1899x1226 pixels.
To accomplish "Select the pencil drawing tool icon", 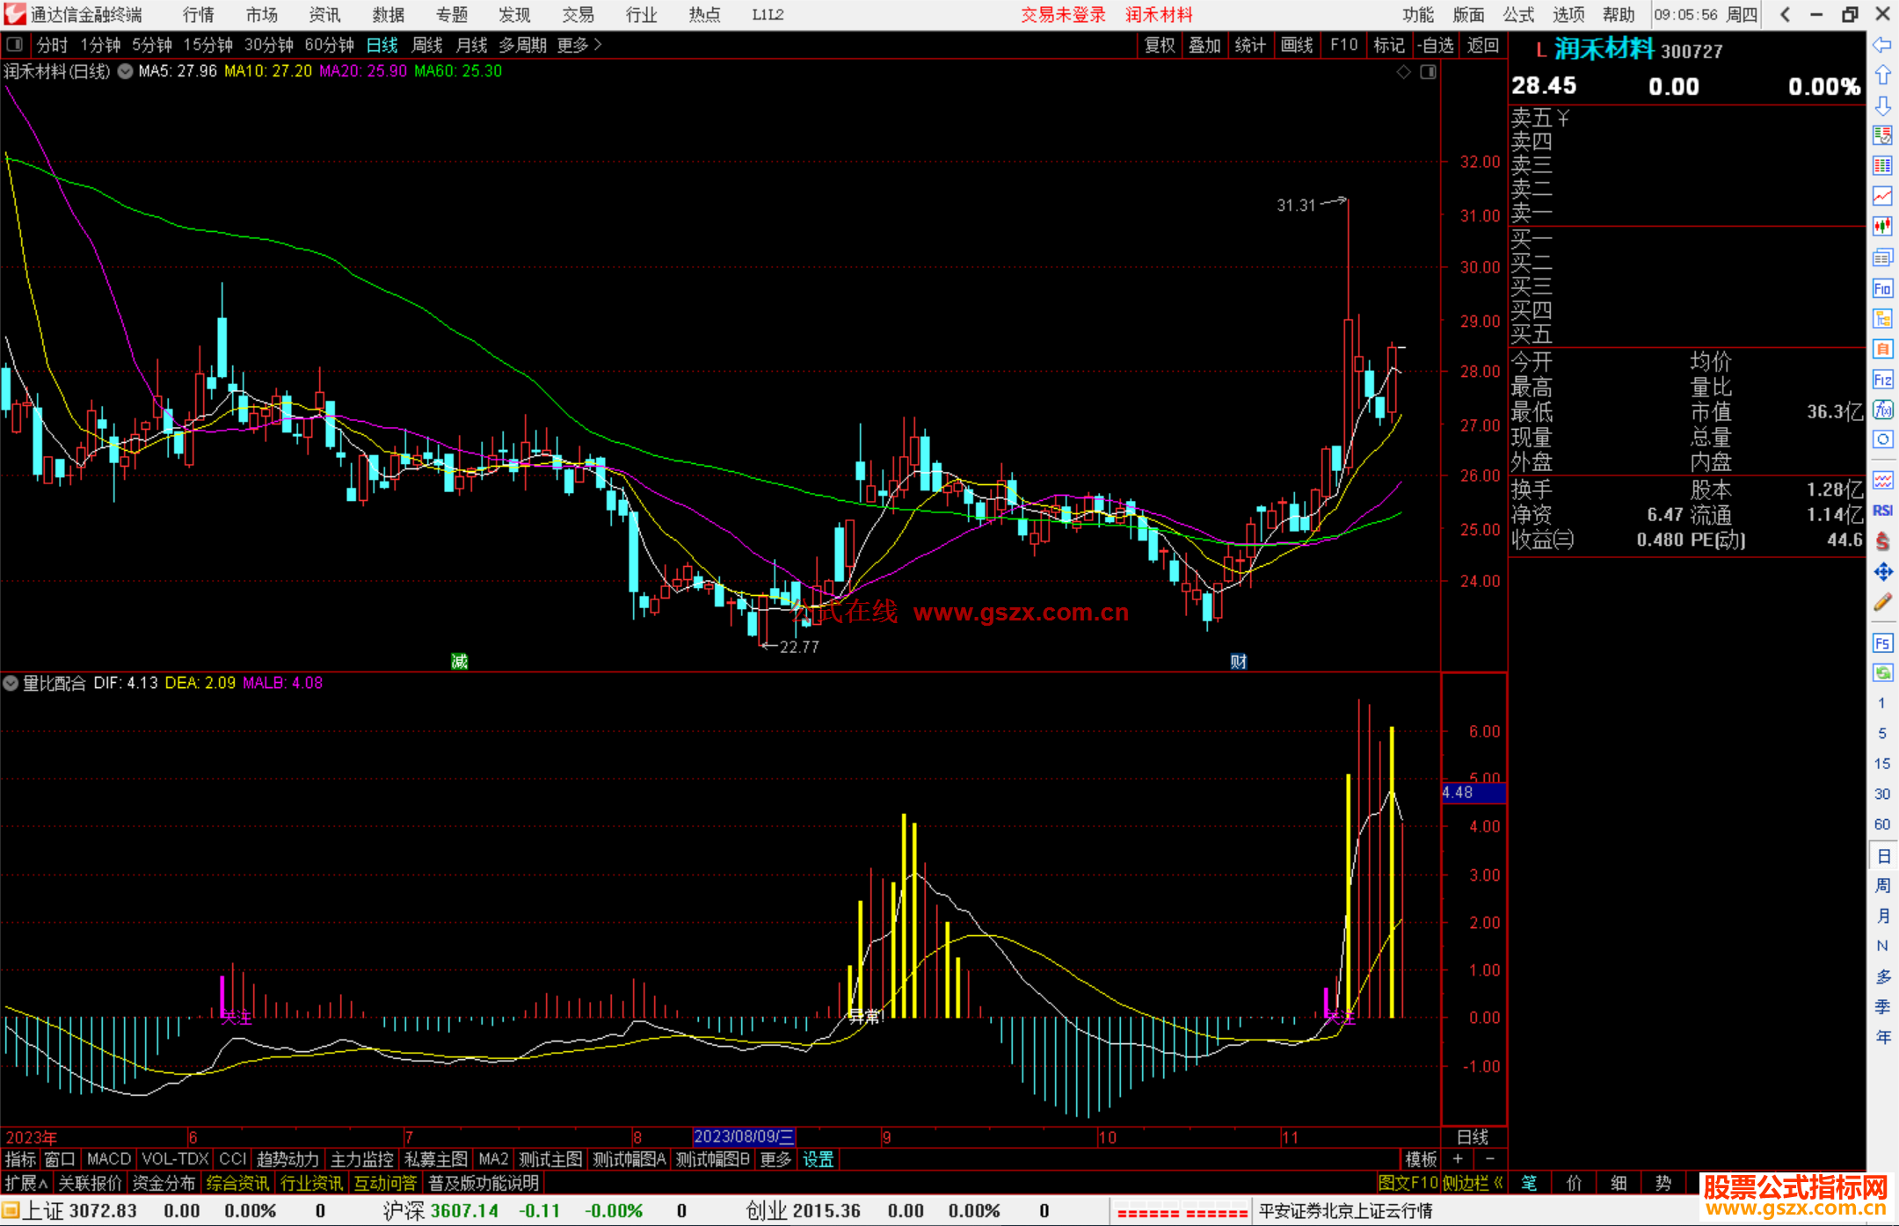I will click(x=1882, y=603).
